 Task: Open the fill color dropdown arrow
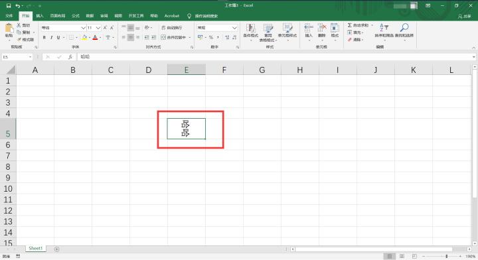90,37
